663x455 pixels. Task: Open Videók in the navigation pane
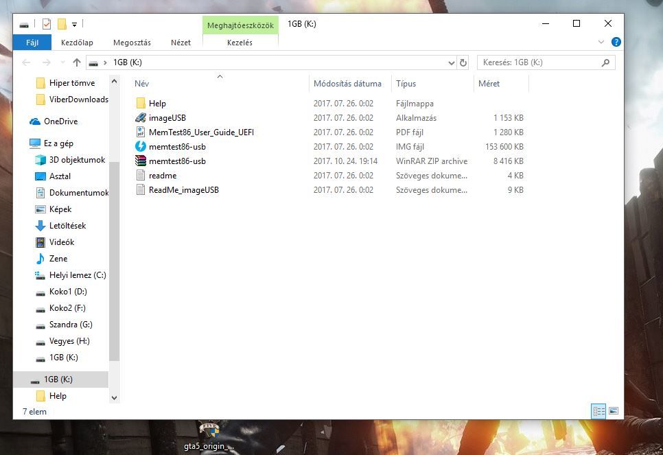coord(61,242)
